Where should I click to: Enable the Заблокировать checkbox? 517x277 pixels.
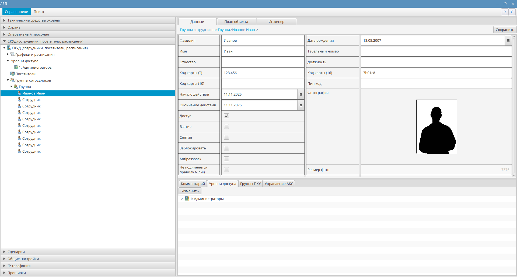[x=226, y=148]
